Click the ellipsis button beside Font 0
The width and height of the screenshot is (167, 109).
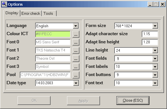pyautogui.click(x=76, y=42)
